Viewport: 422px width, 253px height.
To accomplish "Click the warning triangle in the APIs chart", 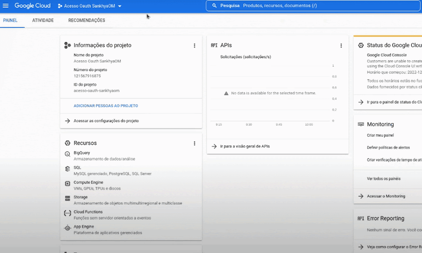I will (x=226, y=93).
